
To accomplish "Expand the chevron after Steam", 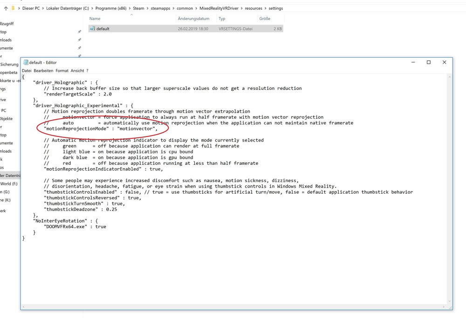I will [x=147, y=8].
